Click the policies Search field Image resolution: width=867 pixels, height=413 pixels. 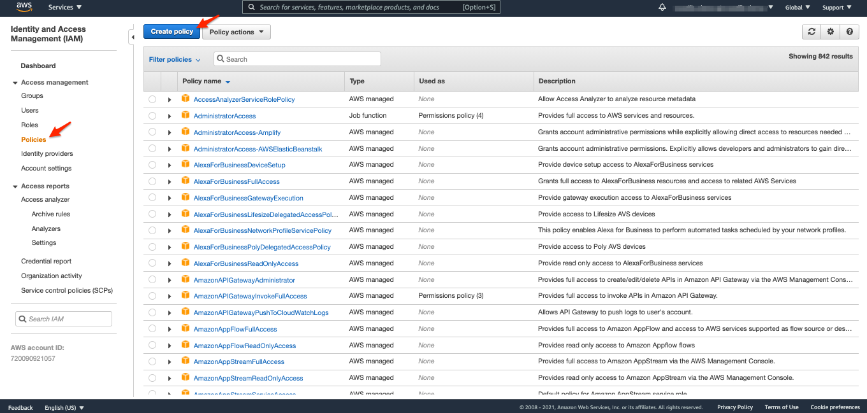(297, 59)
